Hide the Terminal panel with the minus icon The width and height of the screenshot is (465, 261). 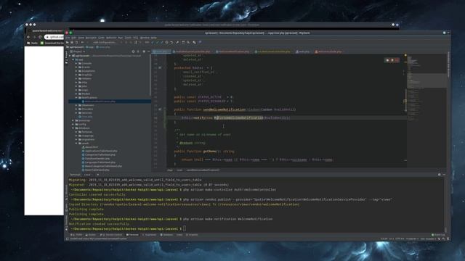[444, 175]
